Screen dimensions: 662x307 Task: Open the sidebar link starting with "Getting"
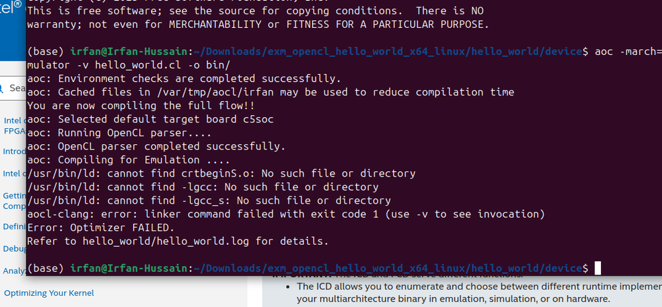[15, 195]
